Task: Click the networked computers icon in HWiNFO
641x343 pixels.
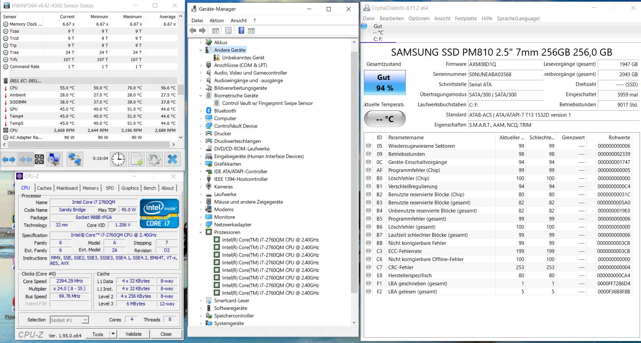Action: [74, 159]
